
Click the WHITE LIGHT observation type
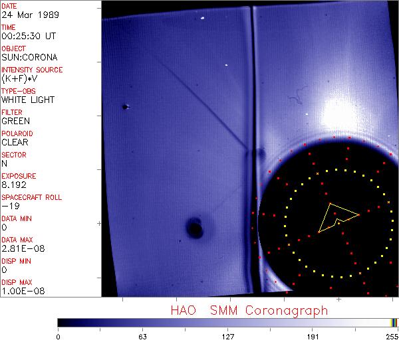[28, 100]
